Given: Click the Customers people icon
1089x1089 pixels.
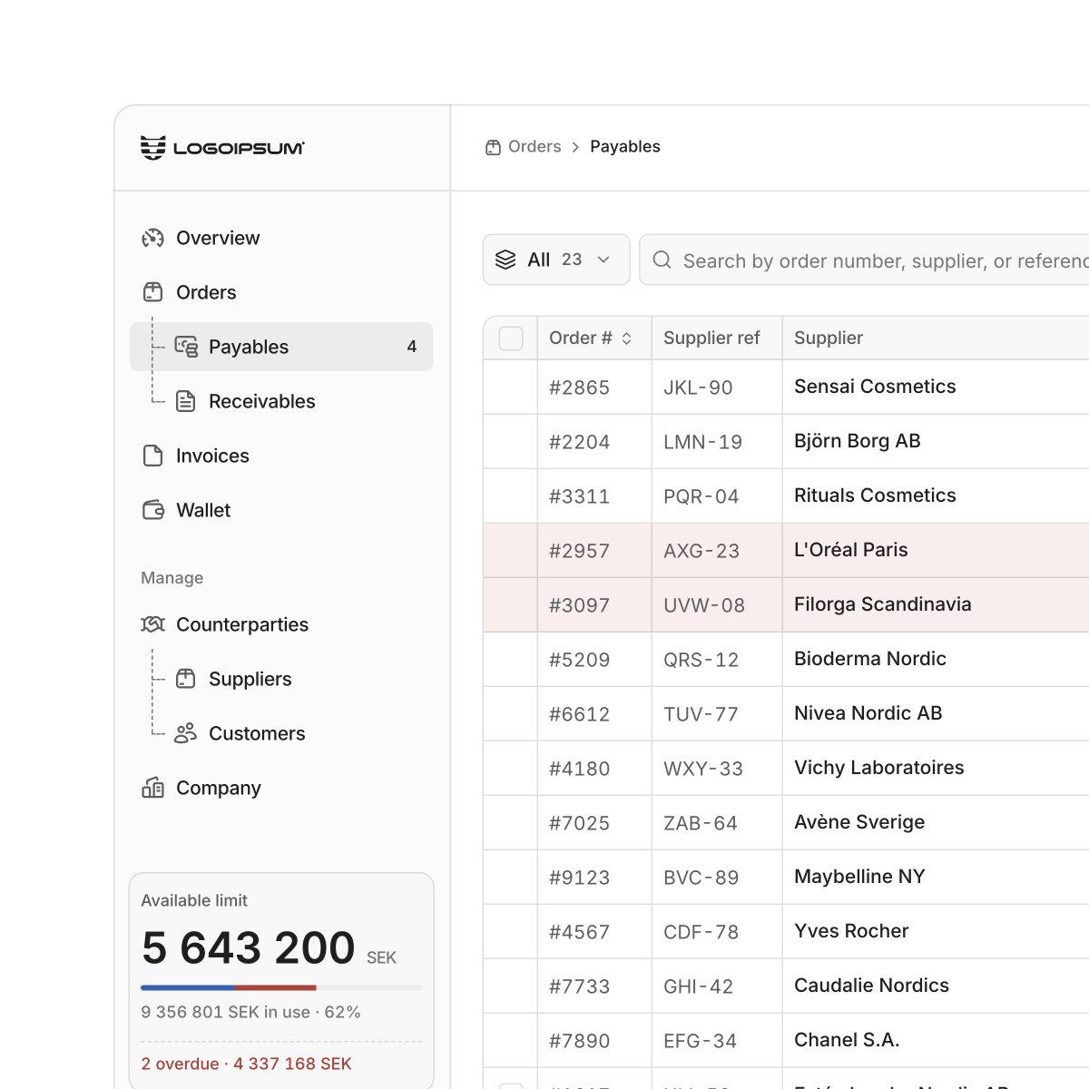Looking at the screenshot, I should pos(185,733).
